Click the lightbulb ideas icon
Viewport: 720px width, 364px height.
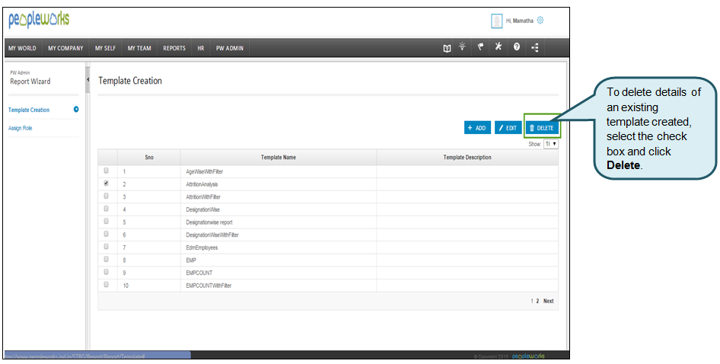(463, 48)
